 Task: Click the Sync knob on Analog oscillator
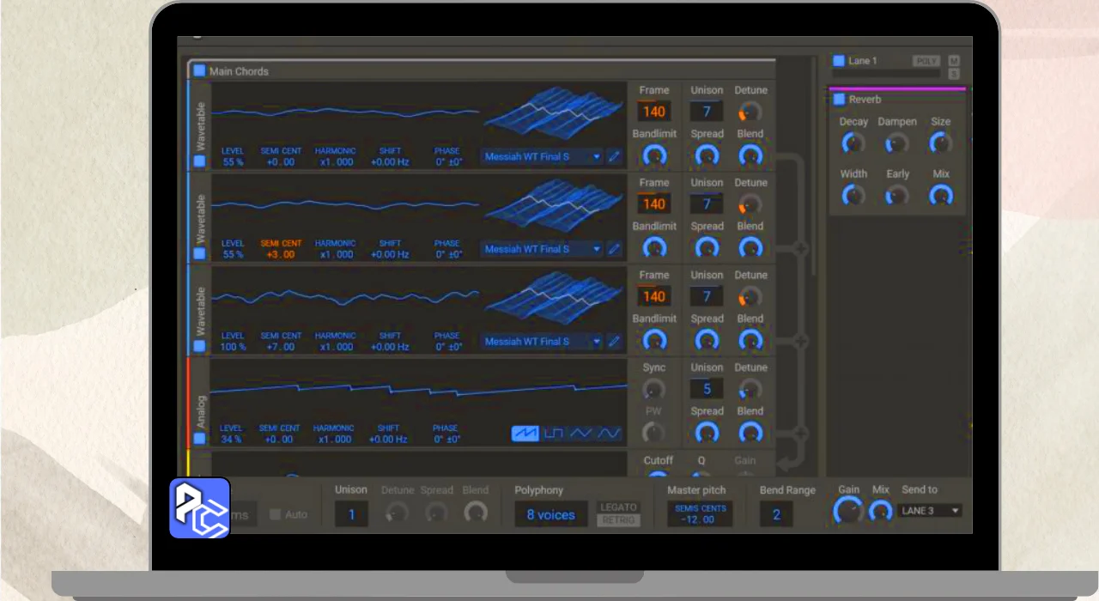654,389
